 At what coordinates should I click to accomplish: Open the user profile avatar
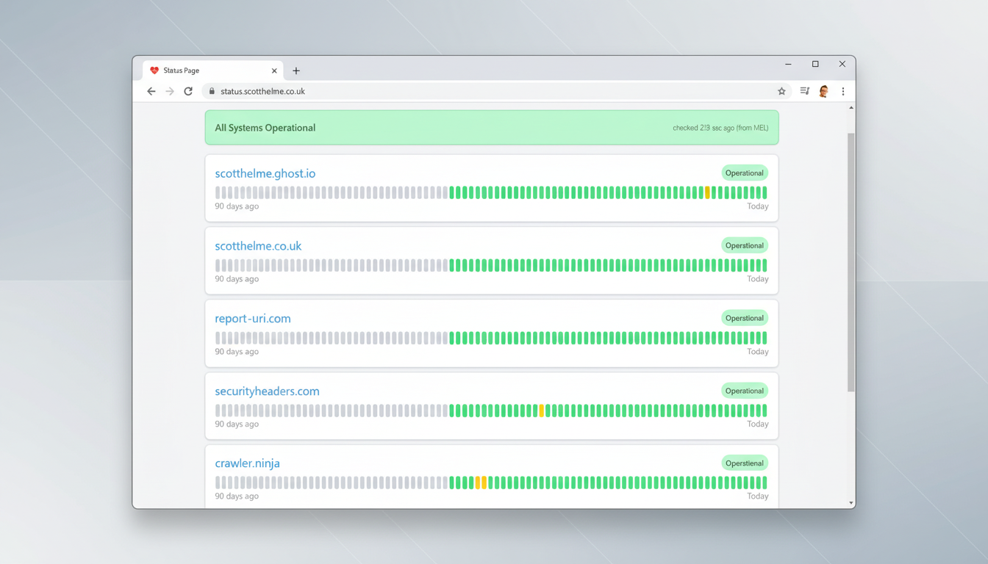pyautogui.click(x=824, y=92)
